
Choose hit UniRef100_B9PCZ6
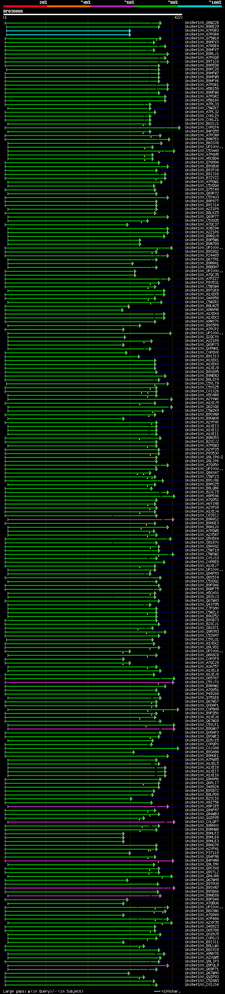point(202,69)
